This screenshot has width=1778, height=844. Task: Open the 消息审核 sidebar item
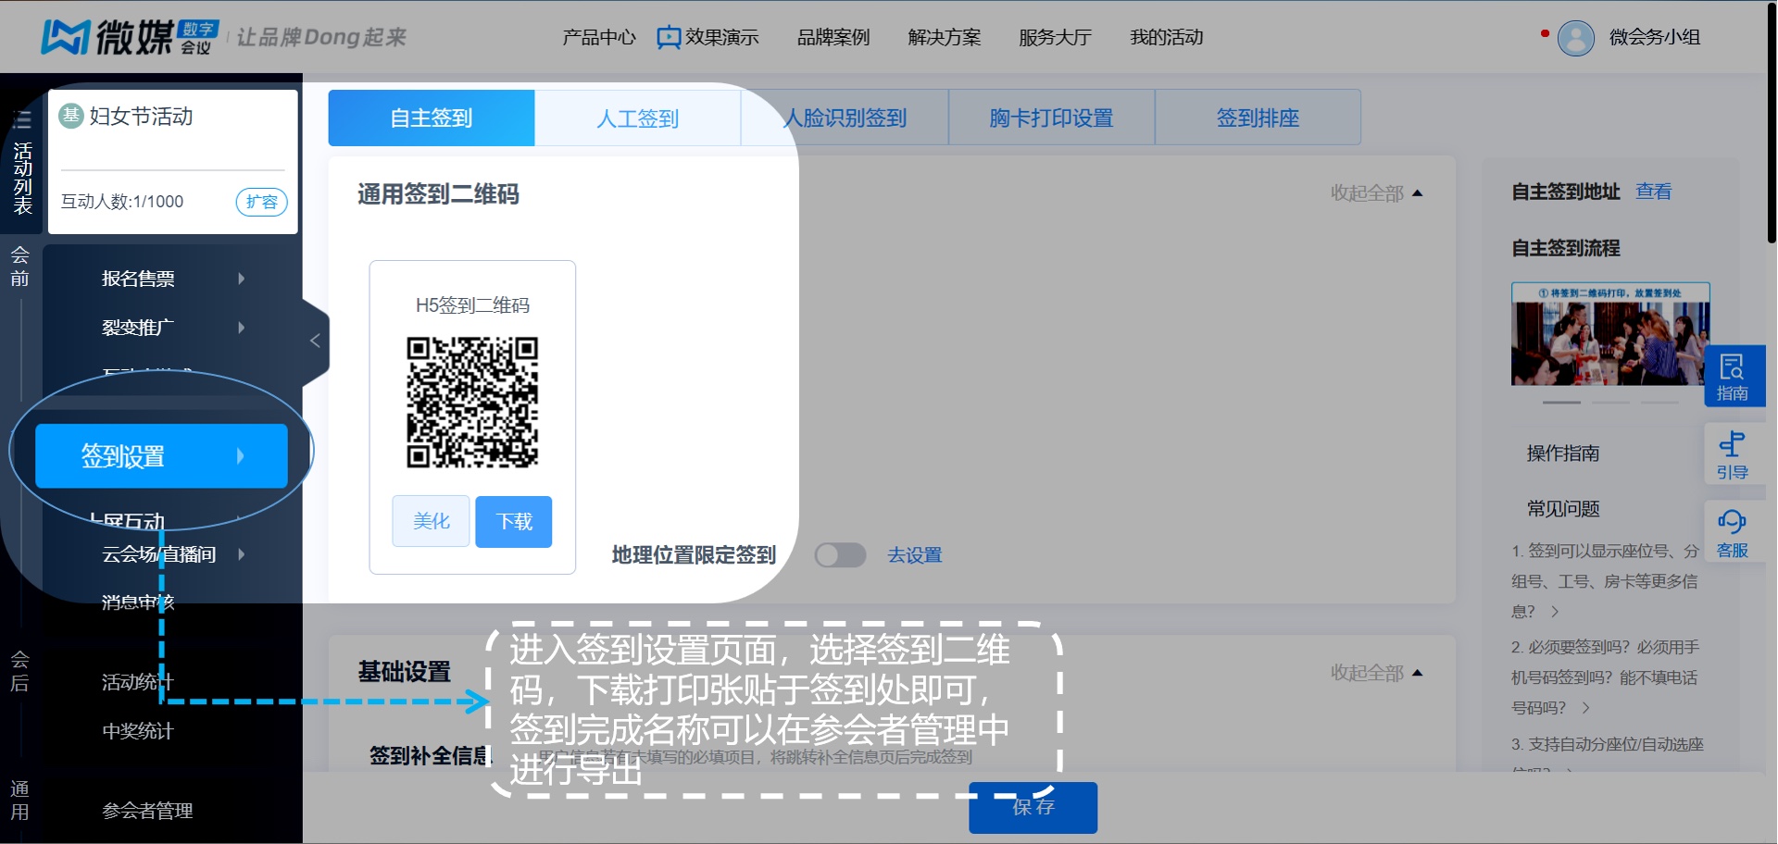click(x=139, y=602)
